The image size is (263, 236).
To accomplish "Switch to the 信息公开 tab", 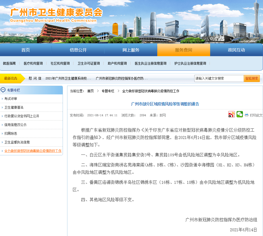I will 78,50.
